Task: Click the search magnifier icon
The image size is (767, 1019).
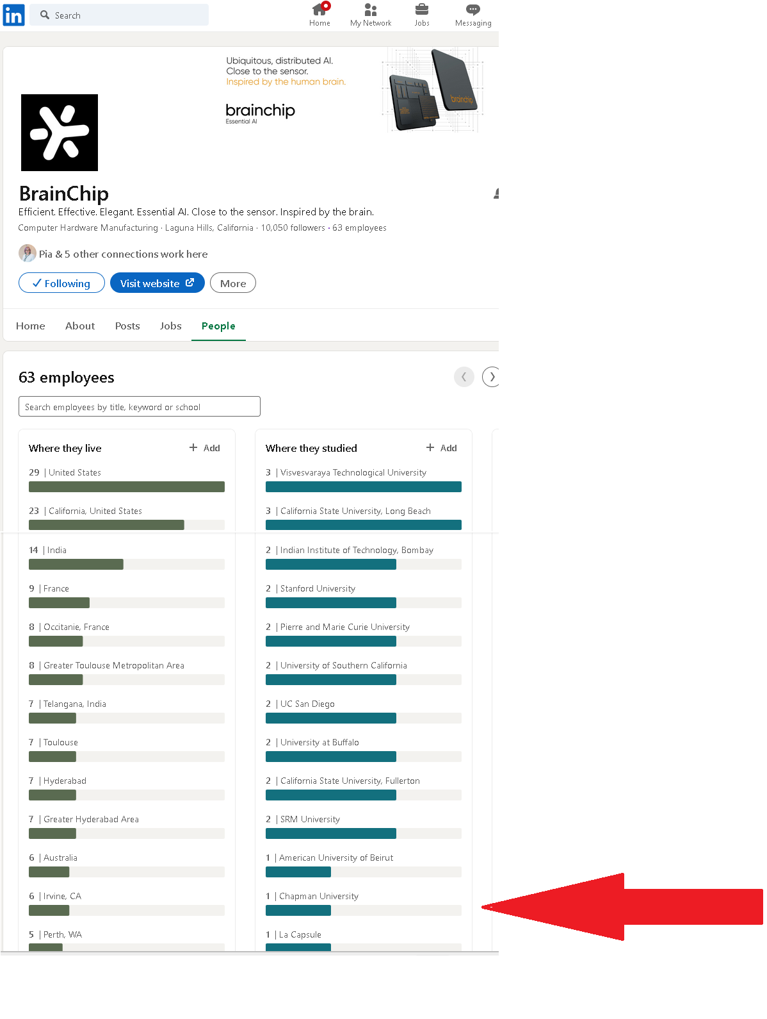Action: (45, 15)
